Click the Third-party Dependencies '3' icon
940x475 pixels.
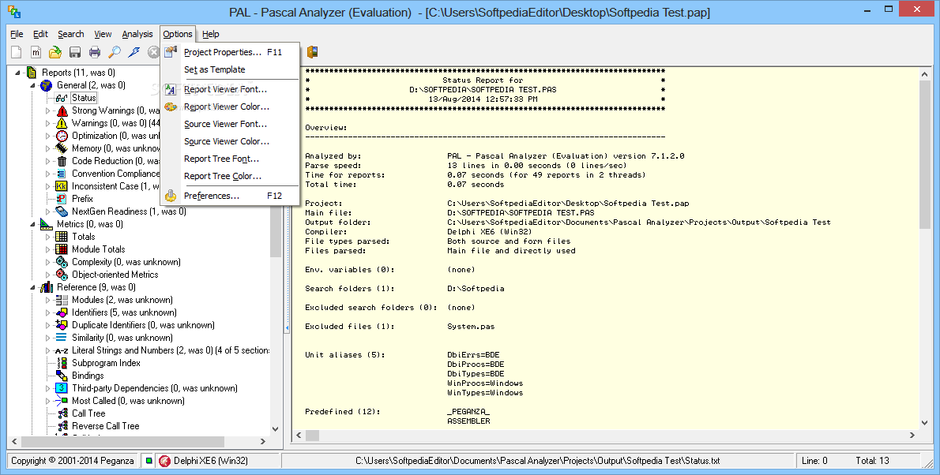62,387
